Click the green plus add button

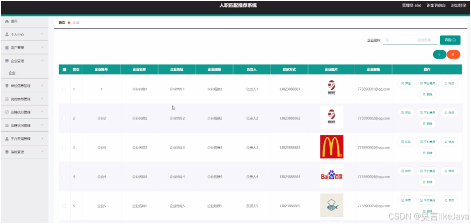[440, 55]
